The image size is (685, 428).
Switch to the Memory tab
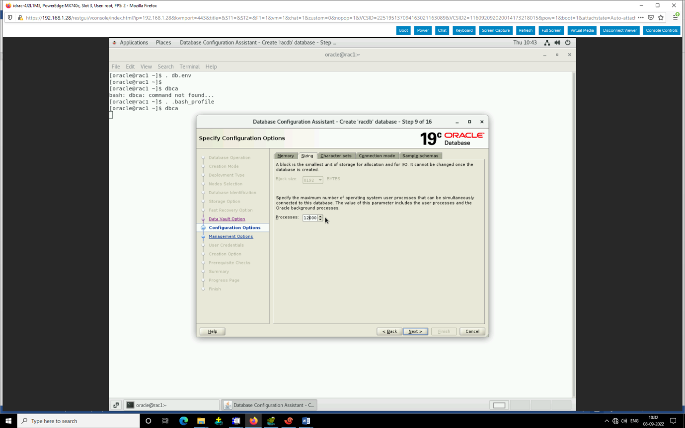(286, 156)
